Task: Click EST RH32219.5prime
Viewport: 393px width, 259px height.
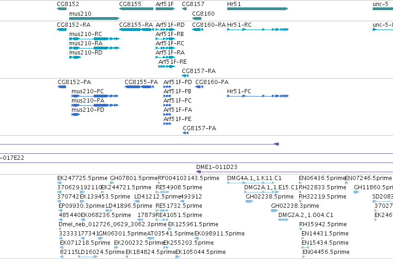Action: pos(322,197)
